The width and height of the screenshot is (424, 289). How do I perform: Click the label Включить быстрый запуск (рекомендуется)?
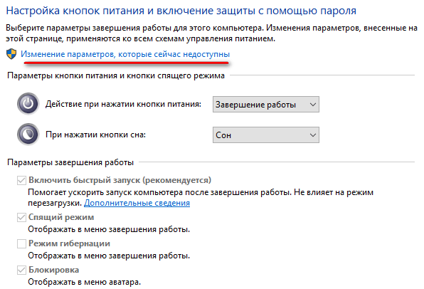pos(120,180)
